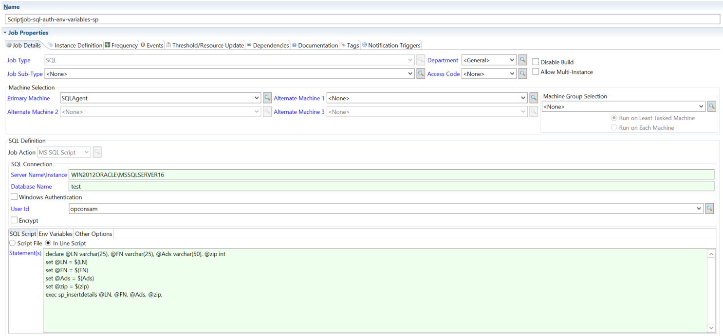723x336 pixels.
Task: Click the Alternate Machine 1 label
Action: click(299, 98)
